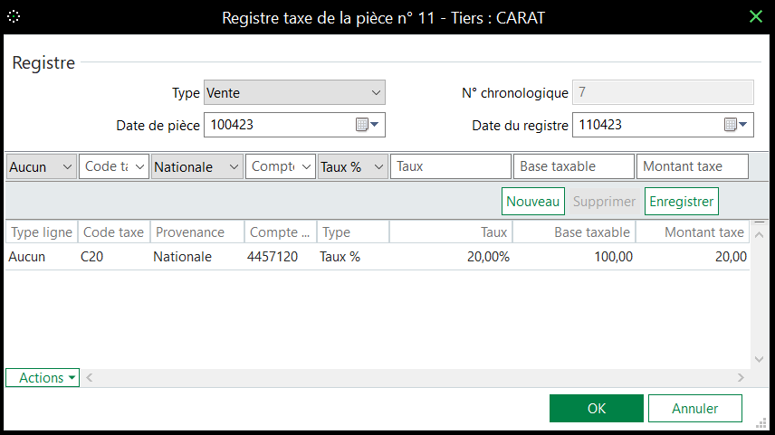
Task: Expand the Nationale provenance dropdown
Action: [x=234, y=166]
